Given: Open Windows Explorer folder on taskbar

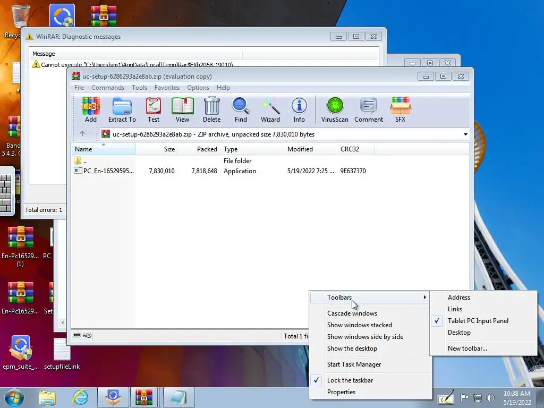Looking at the screenshot, I should (47, 397).
